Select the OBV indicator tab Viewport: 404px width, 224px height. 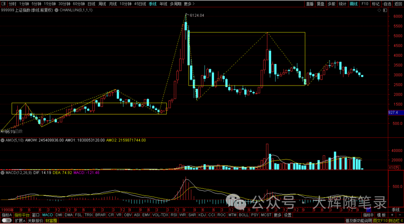pyautogui.click(x=128, y=215)
